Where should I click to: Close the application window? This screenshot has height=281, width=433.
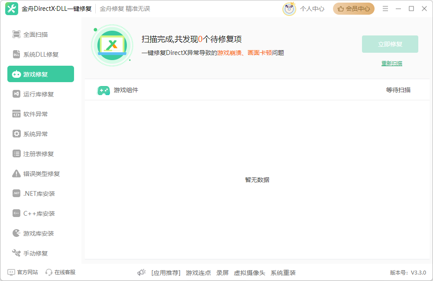424,9
